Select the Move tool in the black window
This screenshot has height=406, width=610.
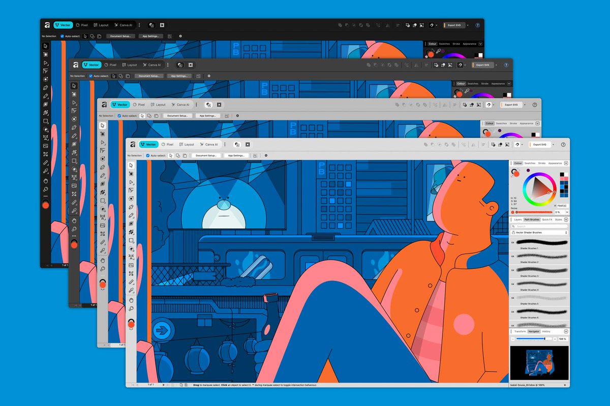45,46
